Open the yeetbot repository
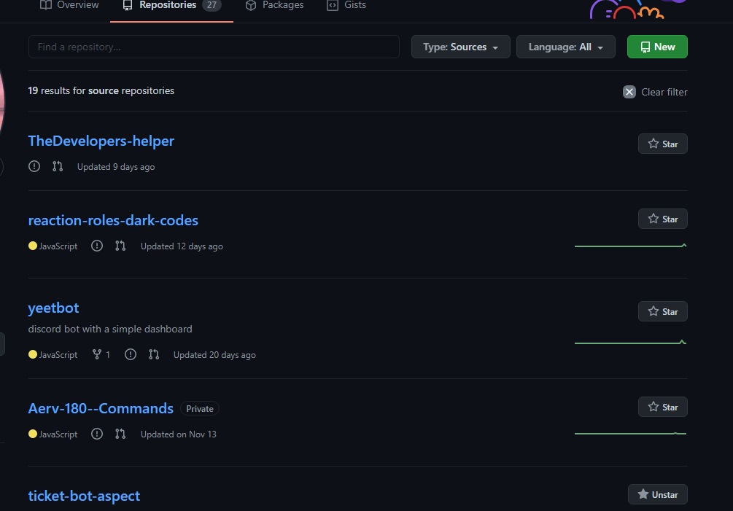733x511 pixels. click(x=53, y=308)
